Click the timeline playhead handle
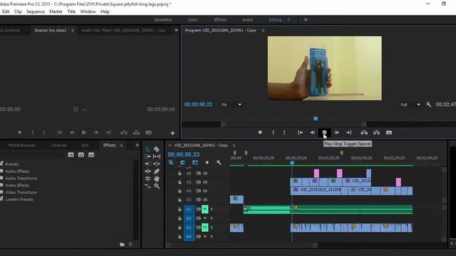Viewport: 456px width, 256px height. point(292,163)
